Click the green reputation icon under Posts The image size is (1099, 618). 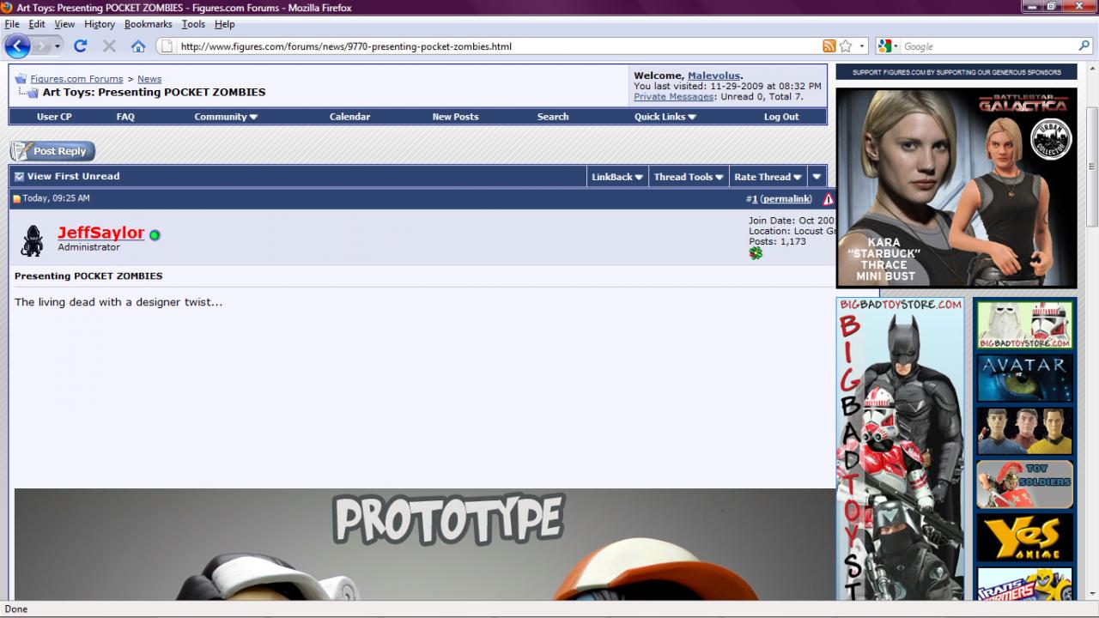pos(756,253)
